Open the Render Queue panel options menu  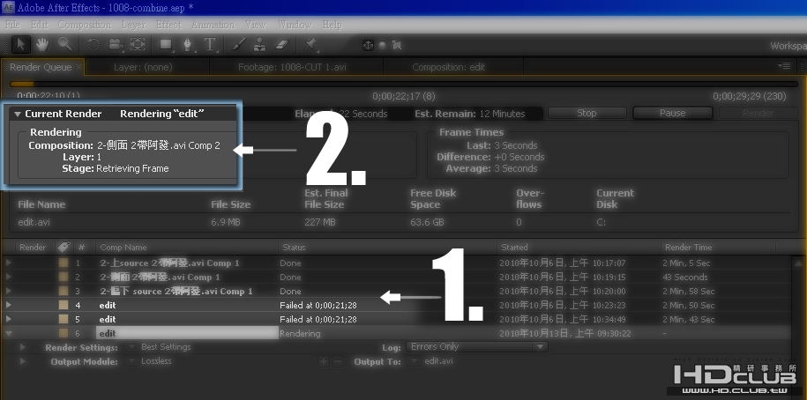pos(785,66)
